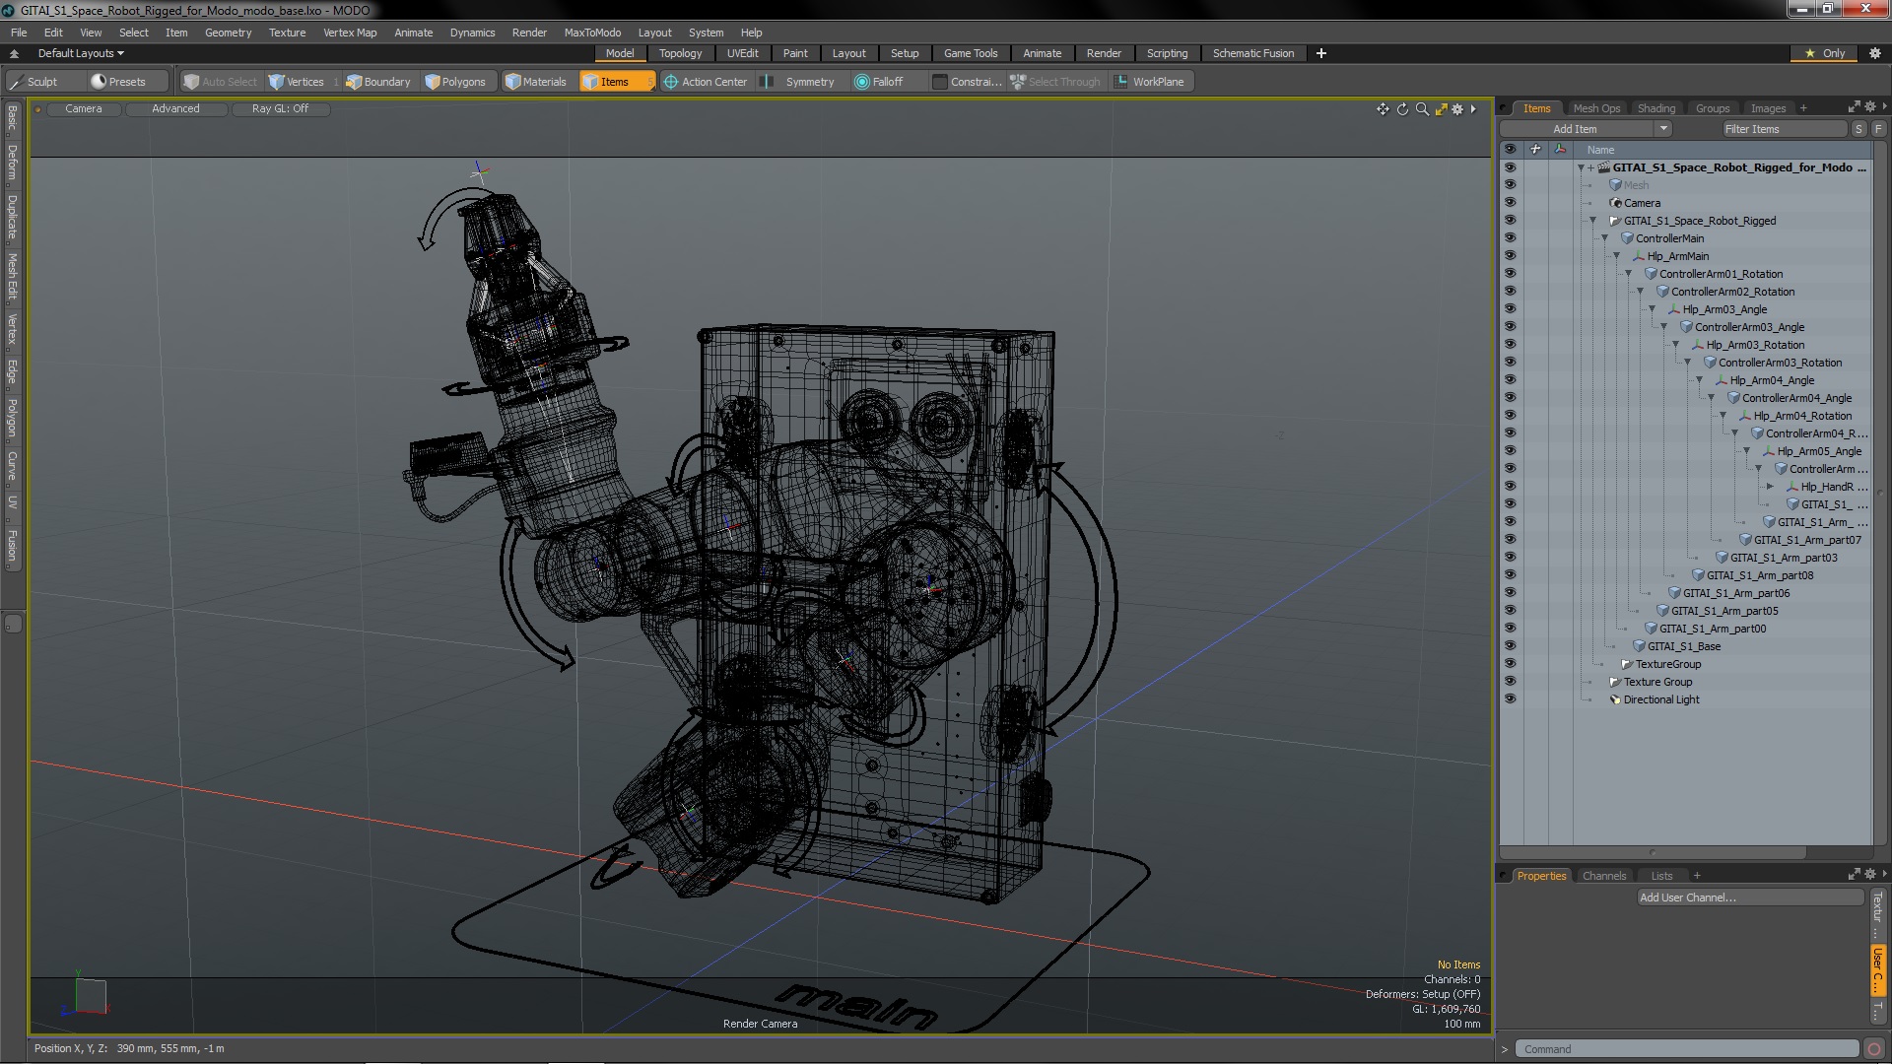Toggle visibility of Camera item
This screenshot has width=1892, height=1064.
pos(1510,203)
